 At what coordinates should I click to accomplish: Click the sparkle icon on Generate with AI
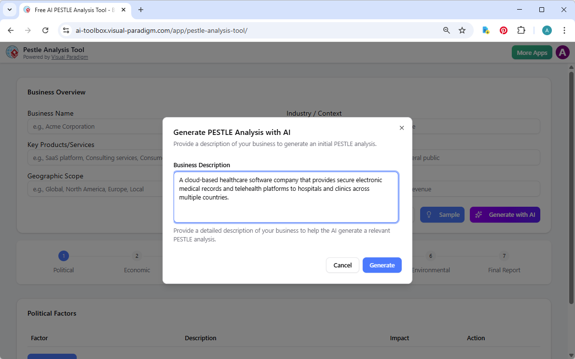479,214
